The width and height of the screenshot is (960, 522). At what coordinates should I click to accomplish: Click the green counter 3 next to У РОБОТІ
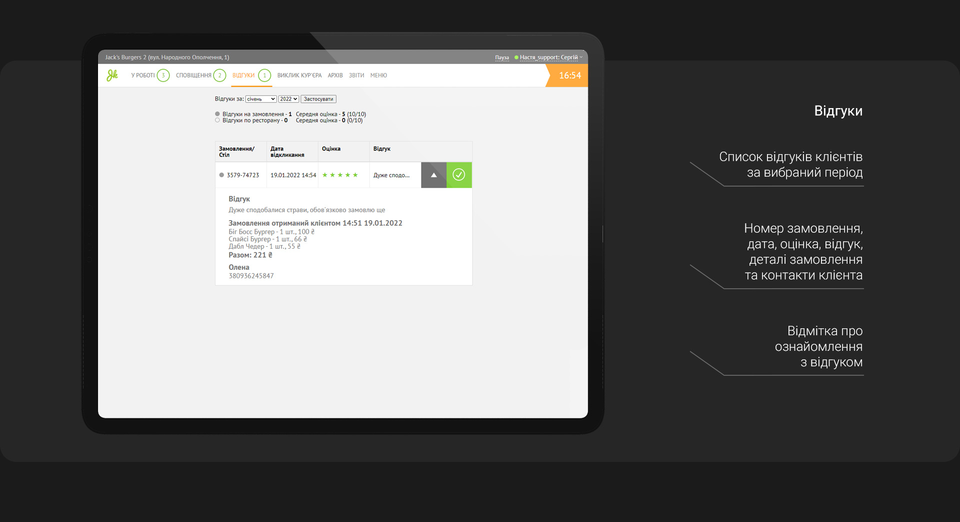(163, 76)
